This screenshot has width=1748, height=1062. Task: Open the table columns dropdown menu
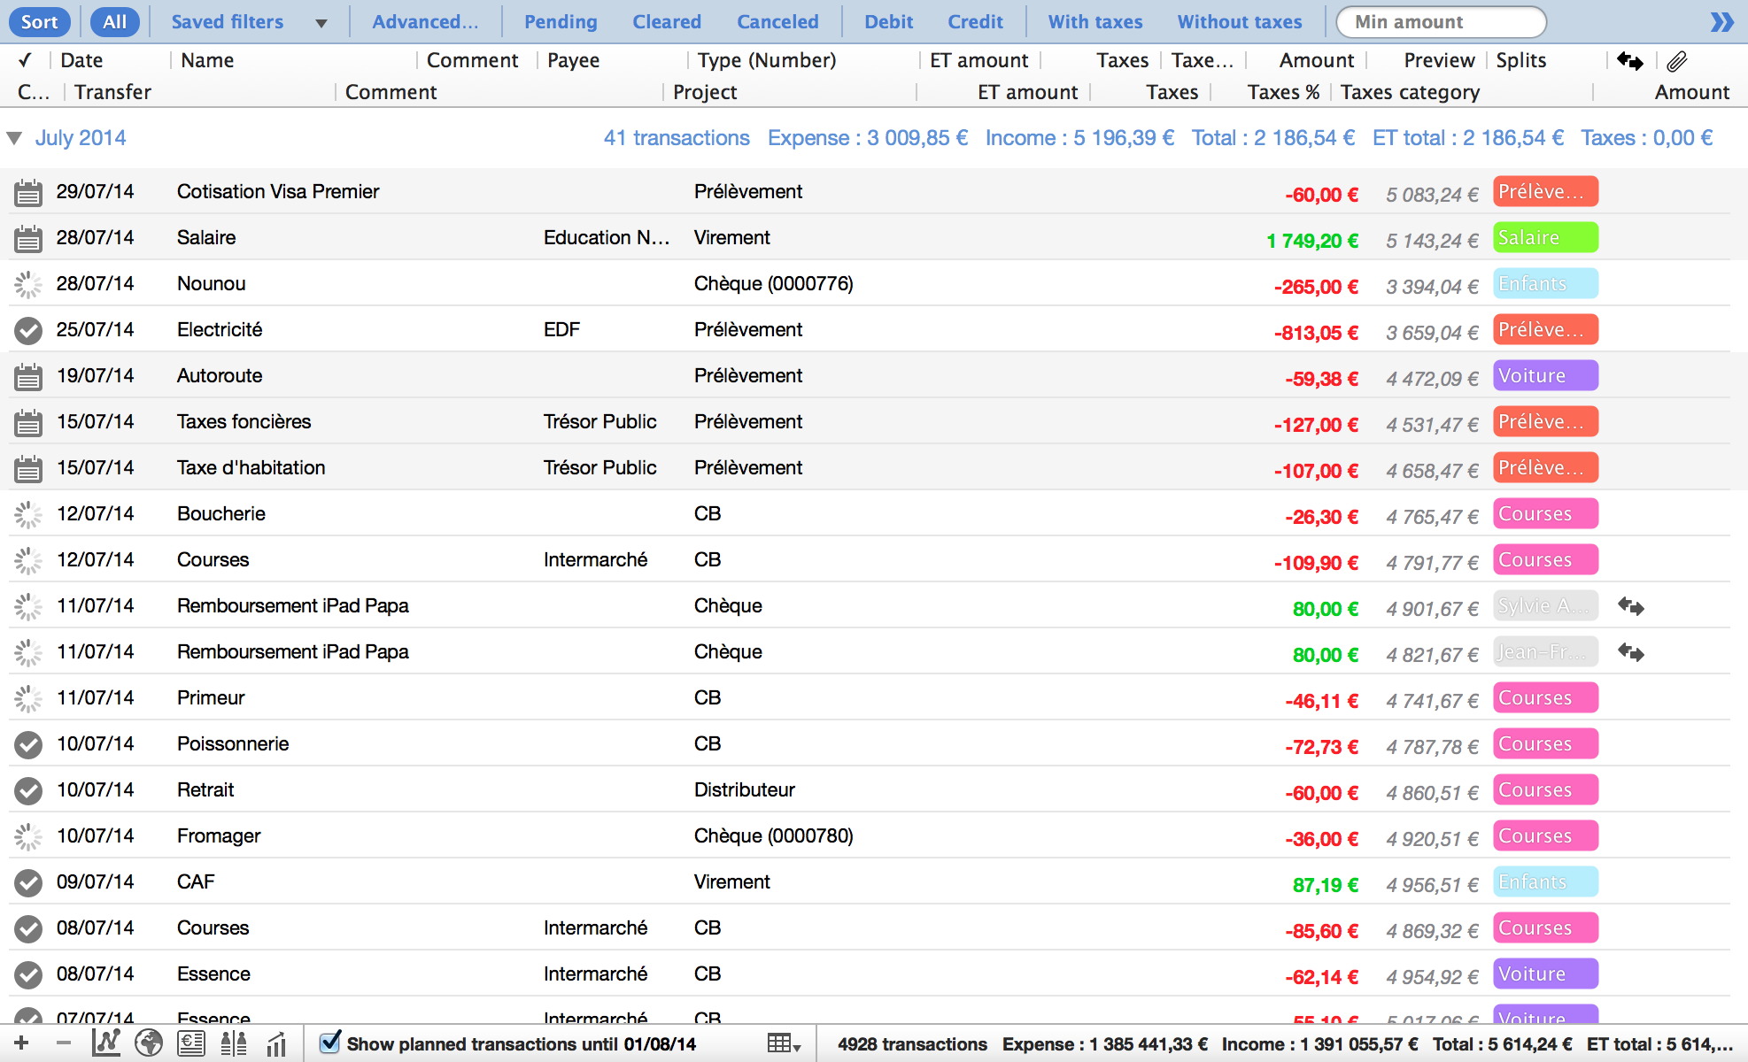(784, 1043)
